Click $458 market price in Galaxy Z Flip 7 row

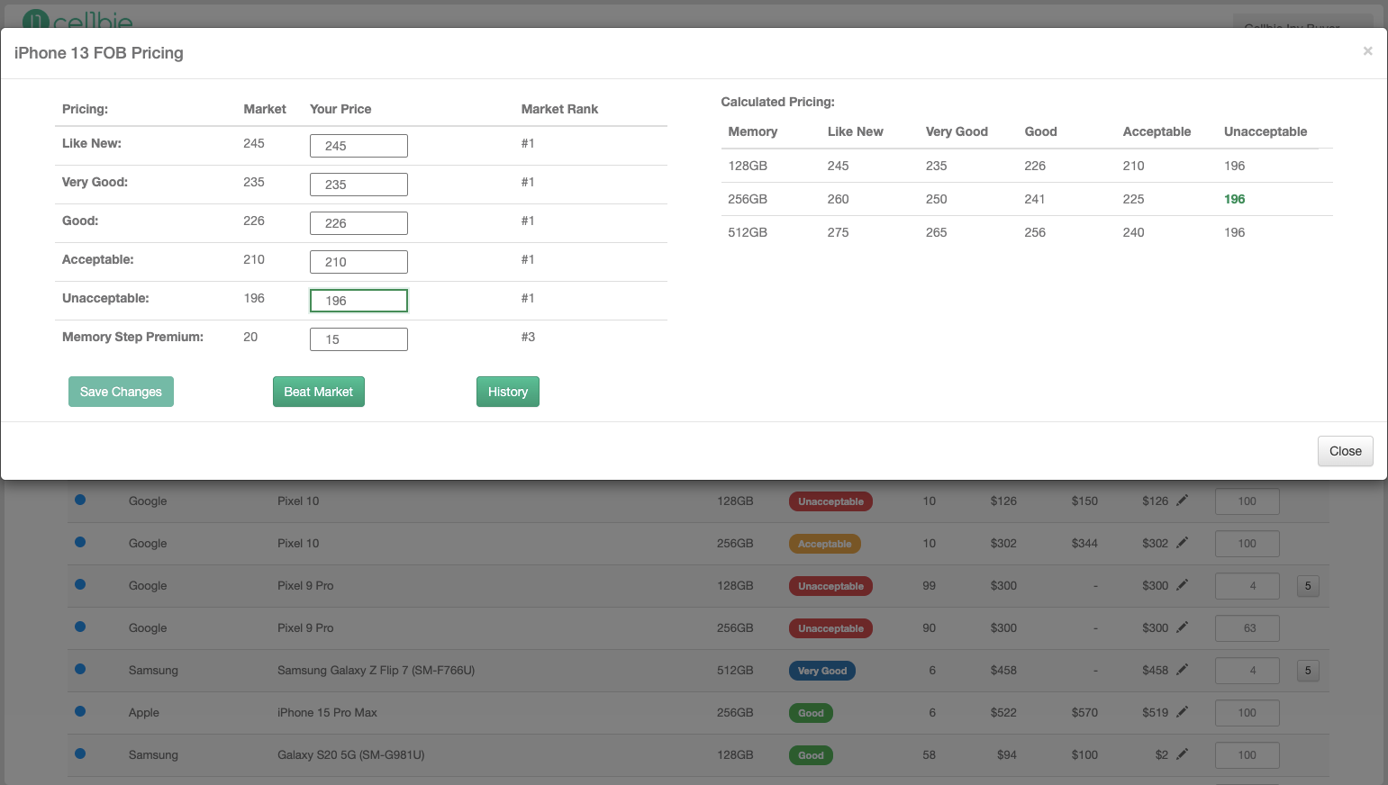click(x=1003, y=670)
